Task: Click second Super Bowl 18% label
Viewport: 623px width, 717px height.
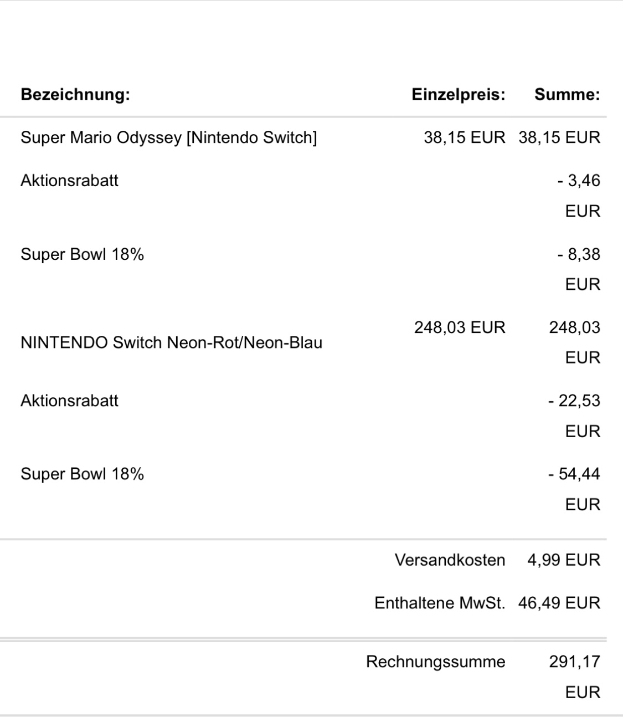Action: pos(82,474)
